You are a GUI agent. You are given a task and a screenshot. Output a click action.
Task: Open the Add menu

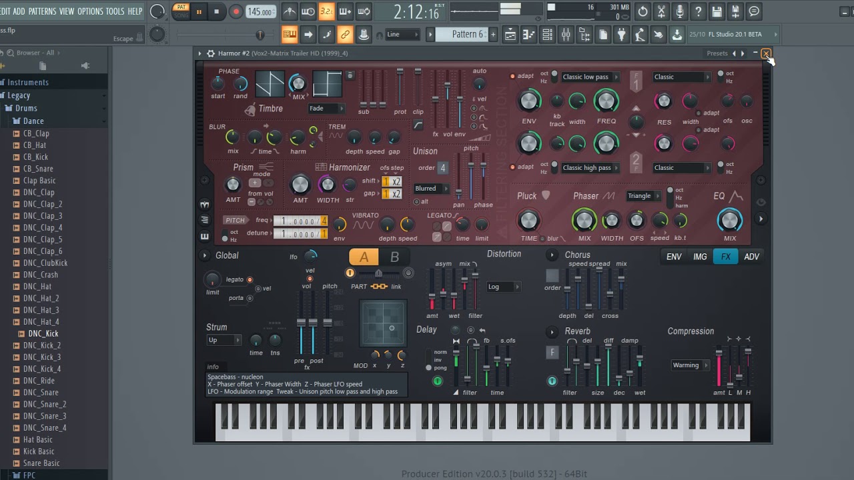coord(19,11)
